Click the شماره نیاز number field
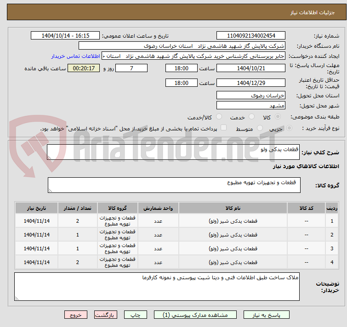 251,36
